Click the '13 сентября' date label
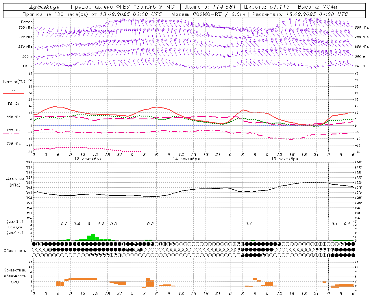 click(x=88, y=159)
